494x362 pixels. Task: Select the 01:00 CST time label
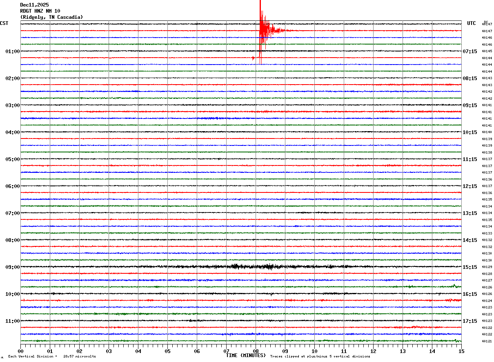point(13,51)
